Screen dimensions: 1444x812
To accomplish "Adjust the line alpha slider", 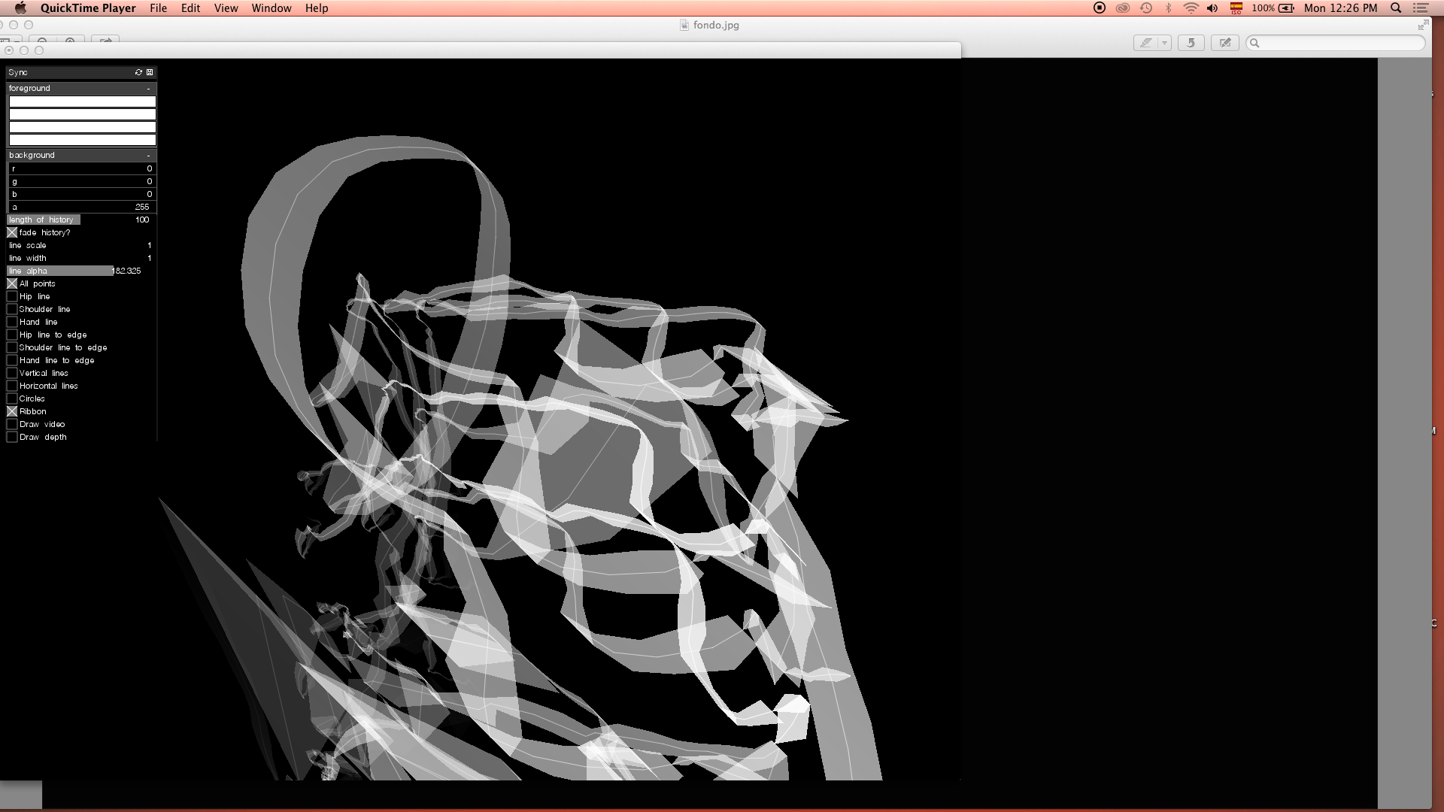I will [82, 271].
